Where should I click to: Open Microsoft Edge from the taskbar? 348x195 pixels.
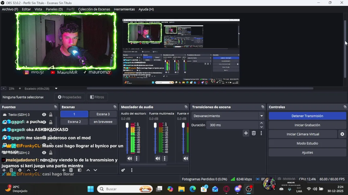192,189
